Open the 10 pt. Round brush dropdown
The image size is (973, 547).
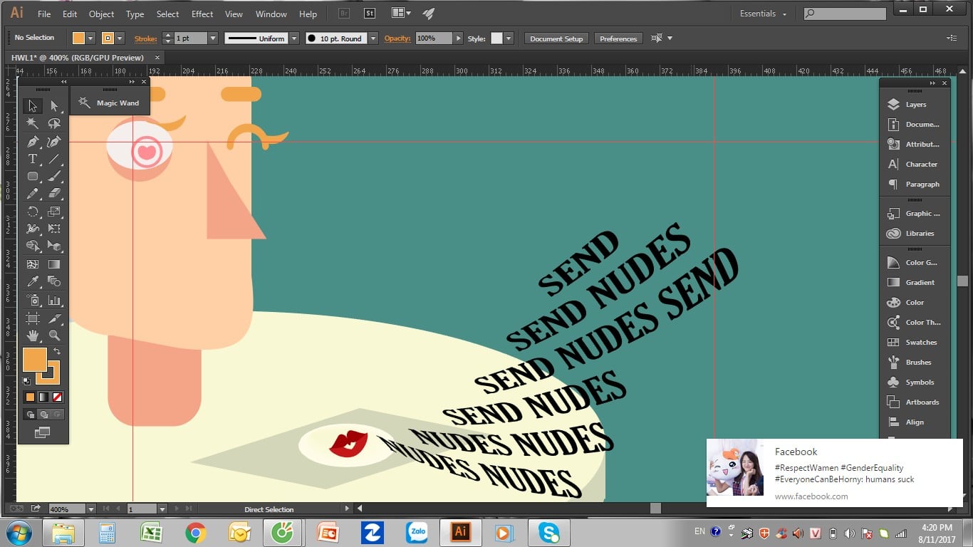pyautogui.click(x=373, y=38)
